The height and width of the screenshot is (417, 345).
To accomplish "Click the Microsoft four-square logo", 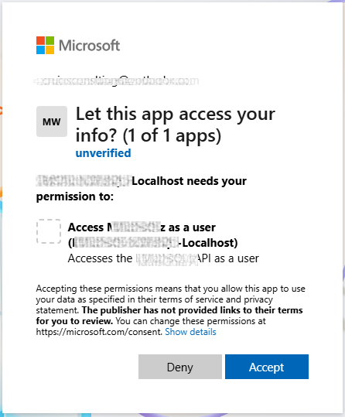I will click(45, 45).
